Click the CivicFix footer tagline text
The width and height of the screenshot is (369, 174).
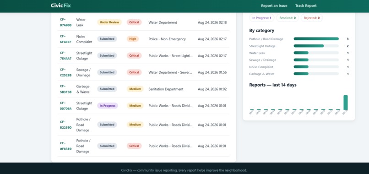click(184, 170)
